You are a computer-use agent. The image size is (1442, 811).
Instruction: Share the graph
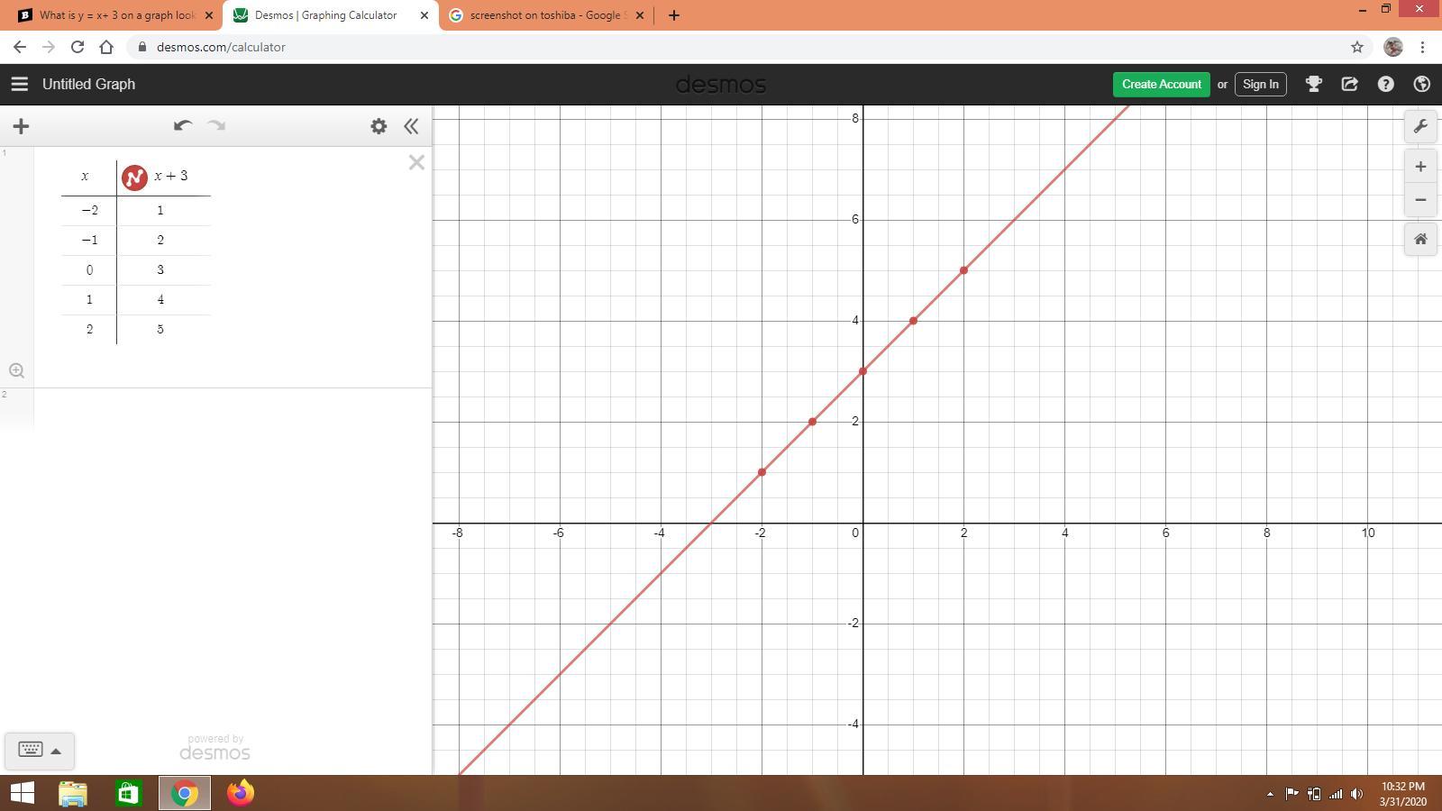(x=1349, y=84)
